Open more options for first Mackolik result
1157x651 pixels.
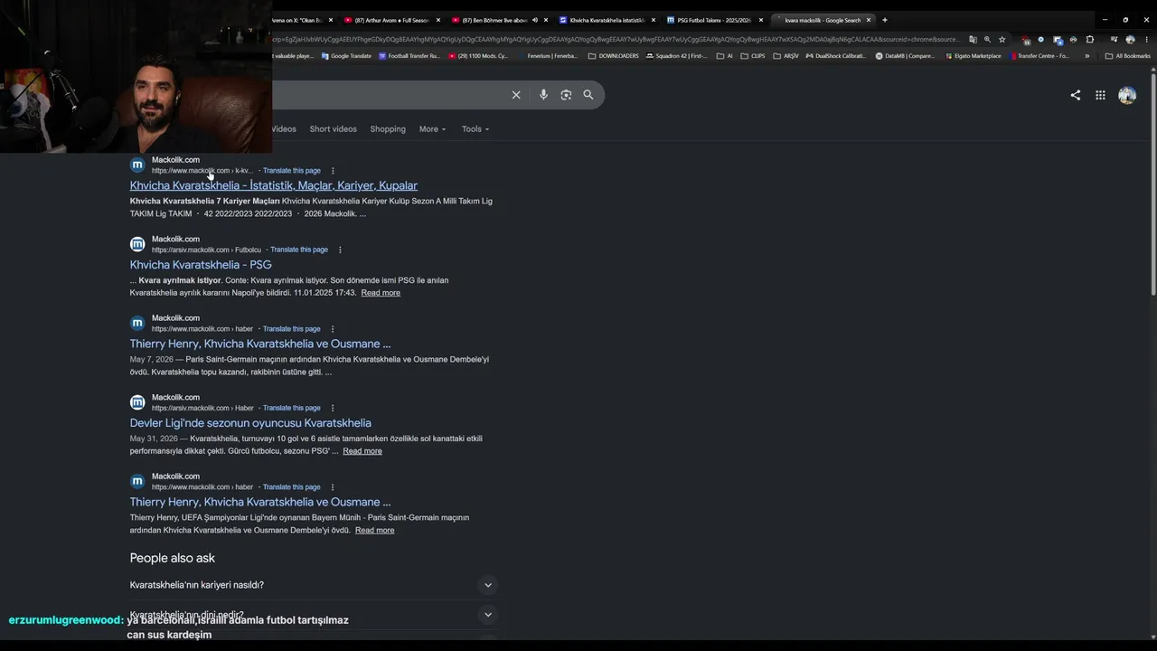tap(333, 171)
